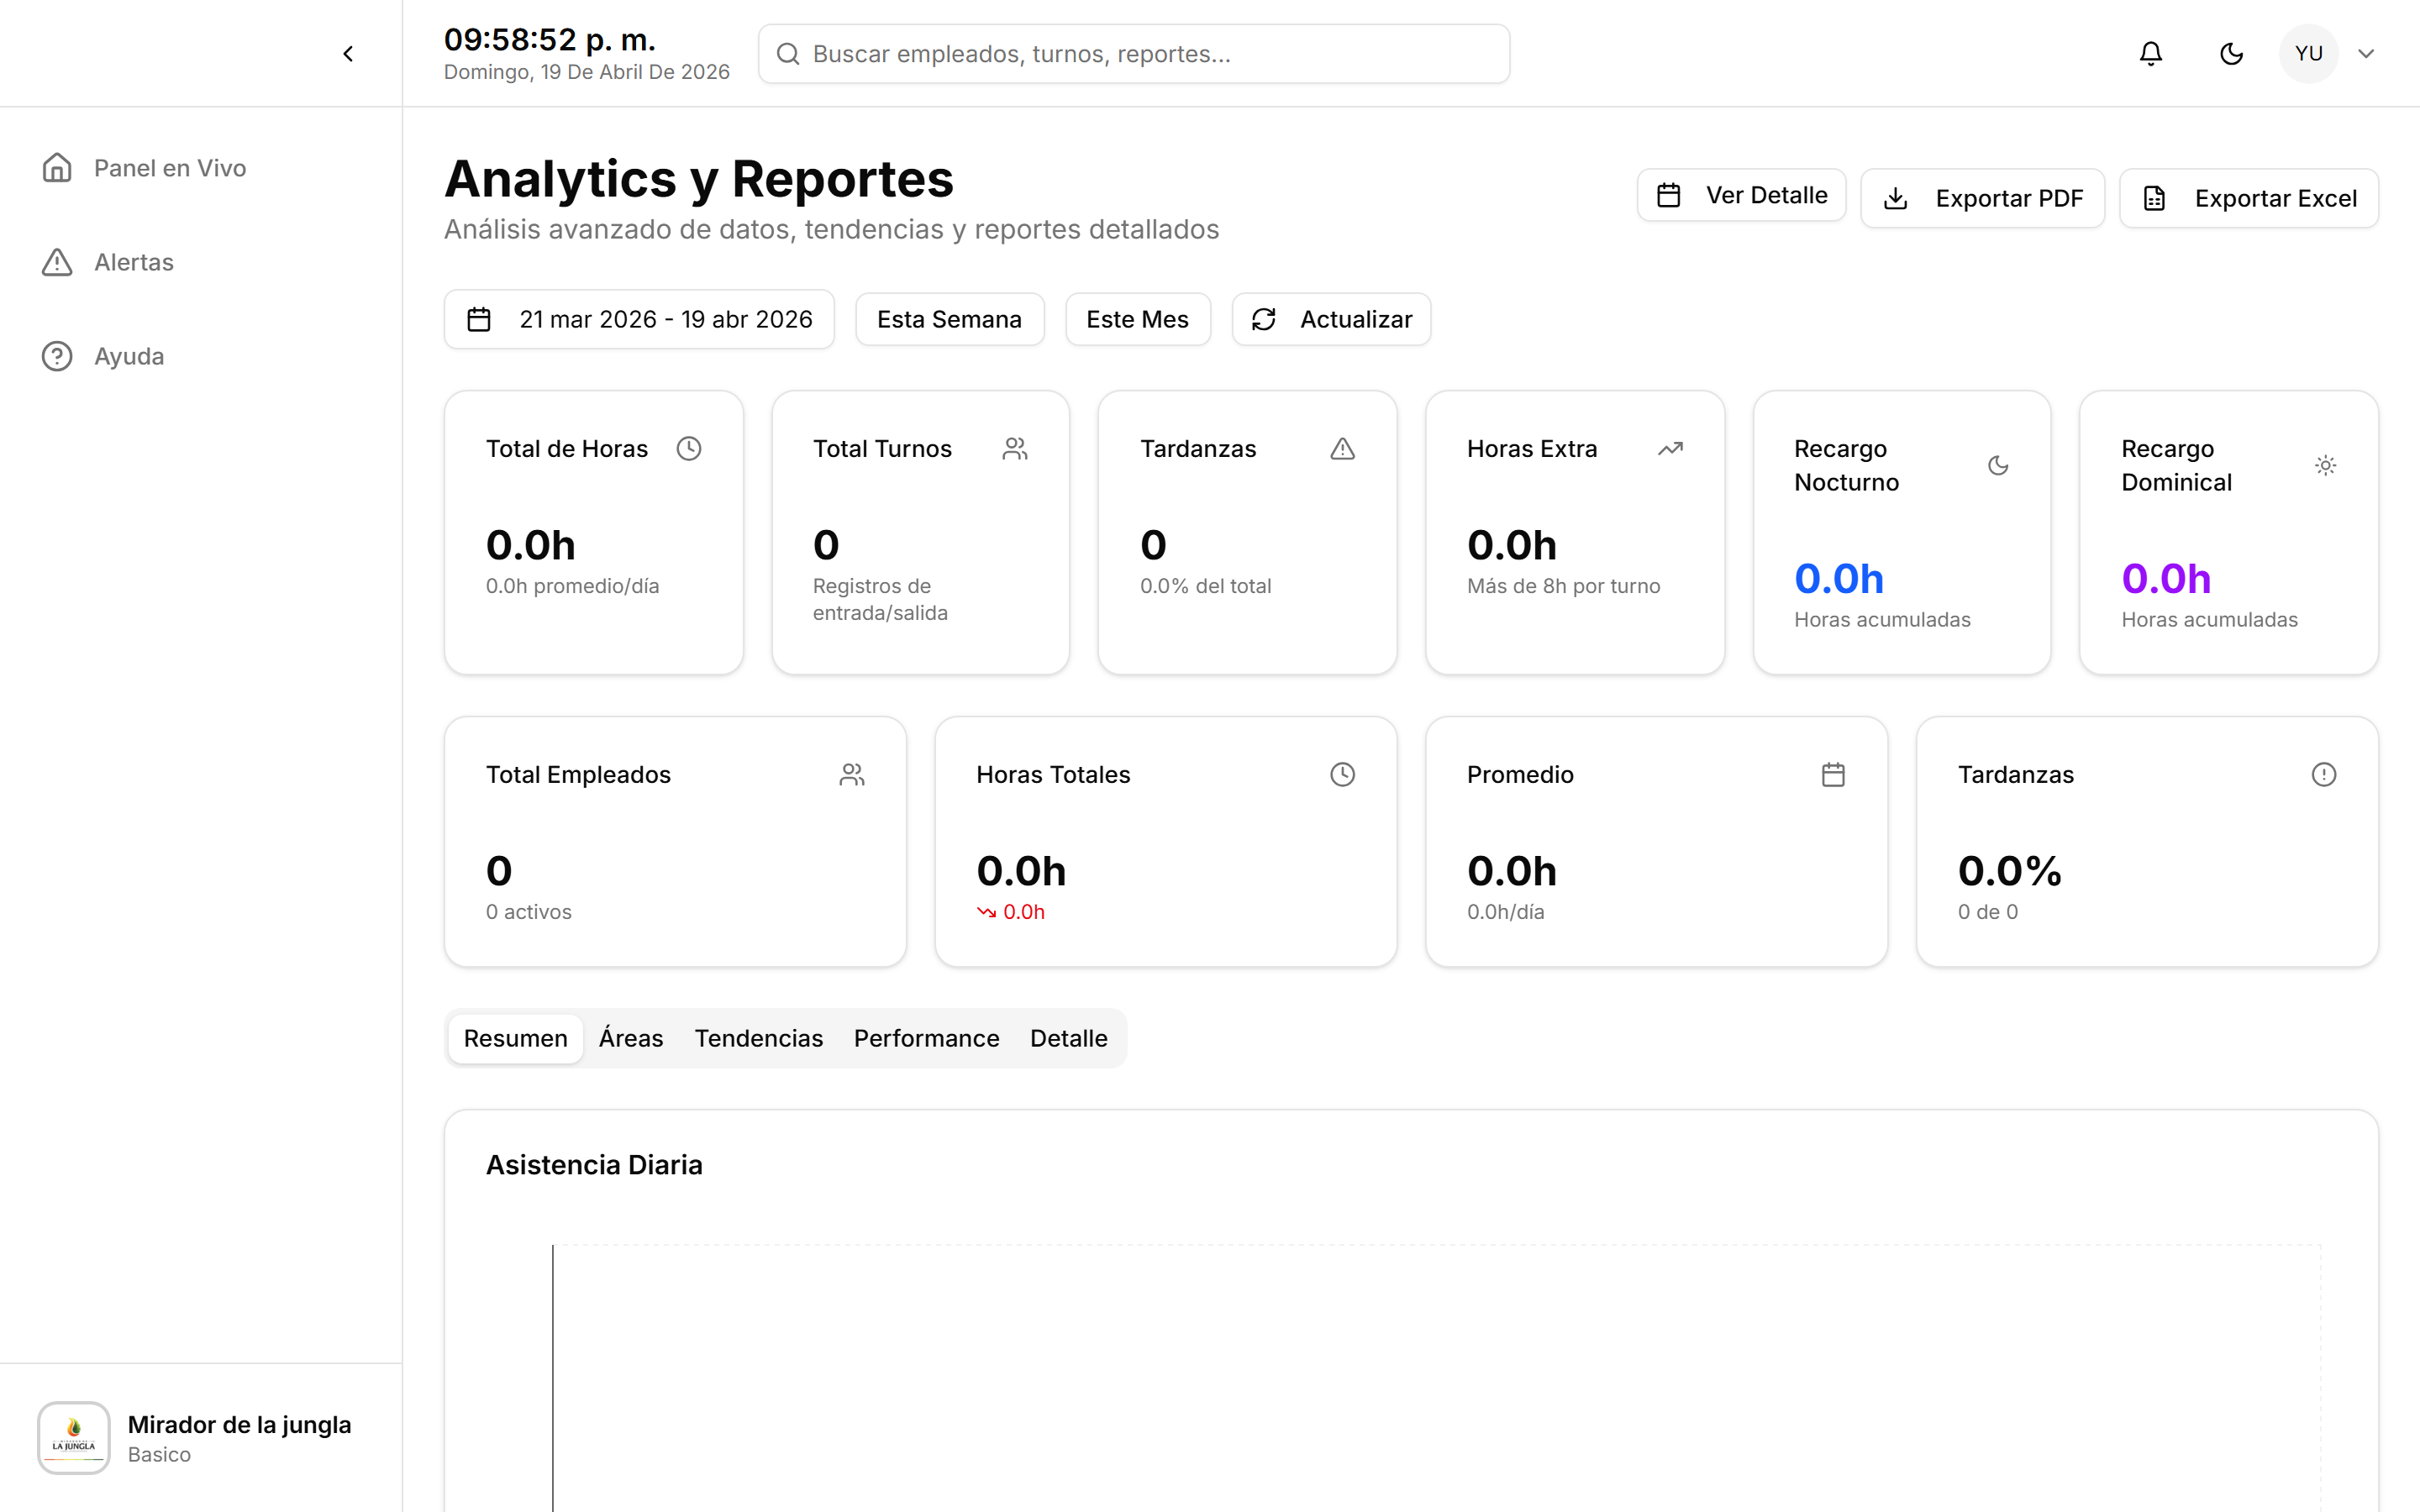The height and width of the screenshot is (1512, 2420).
Task: Click the 0.0h promedio/día text
Action: [x=572, y=586]
